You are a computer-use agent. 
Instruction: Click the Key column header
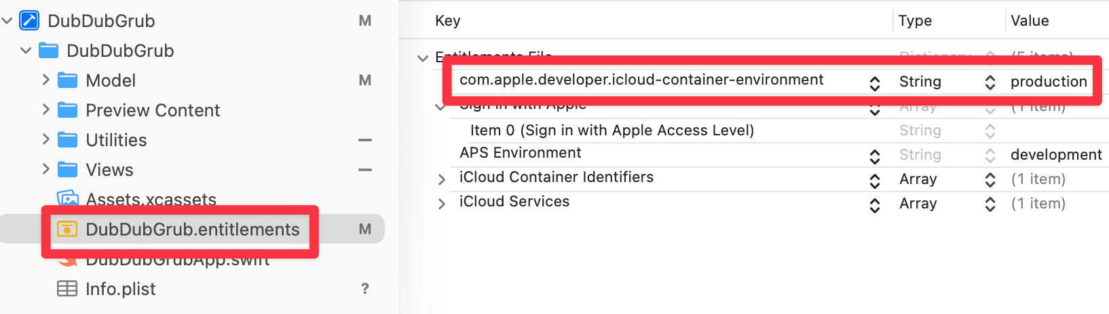(448, 21)
